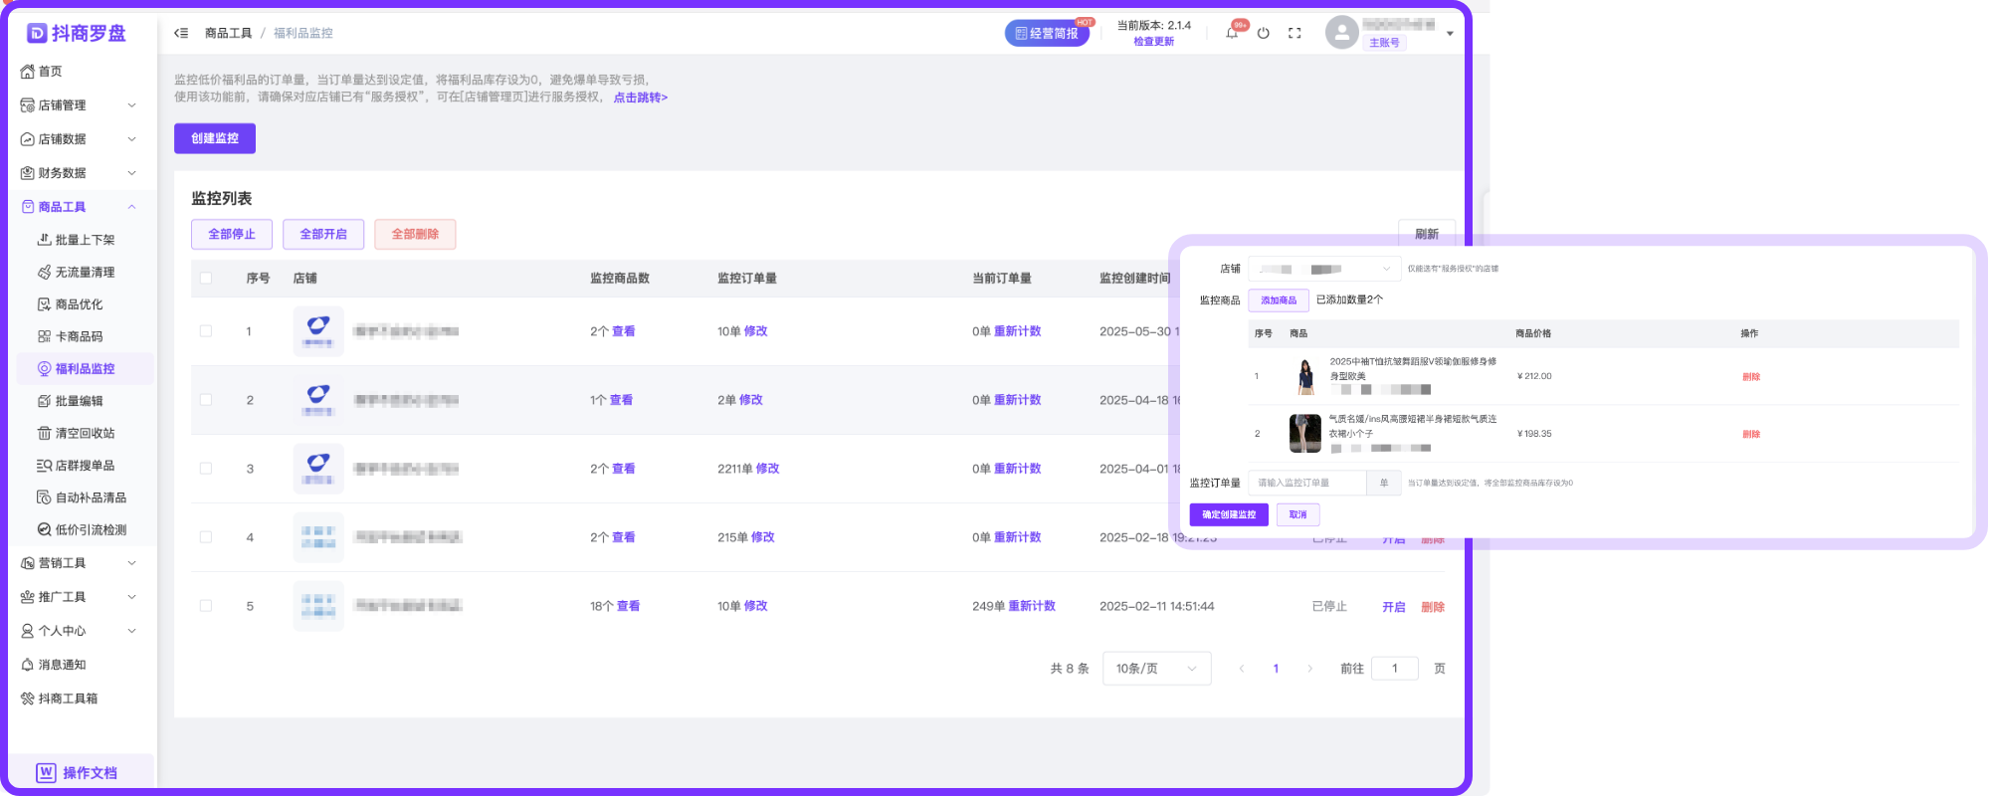Open 操作文档 document icon
Image resolution: width=1990 pixels, height=796 pixels.
pos(46,772)
